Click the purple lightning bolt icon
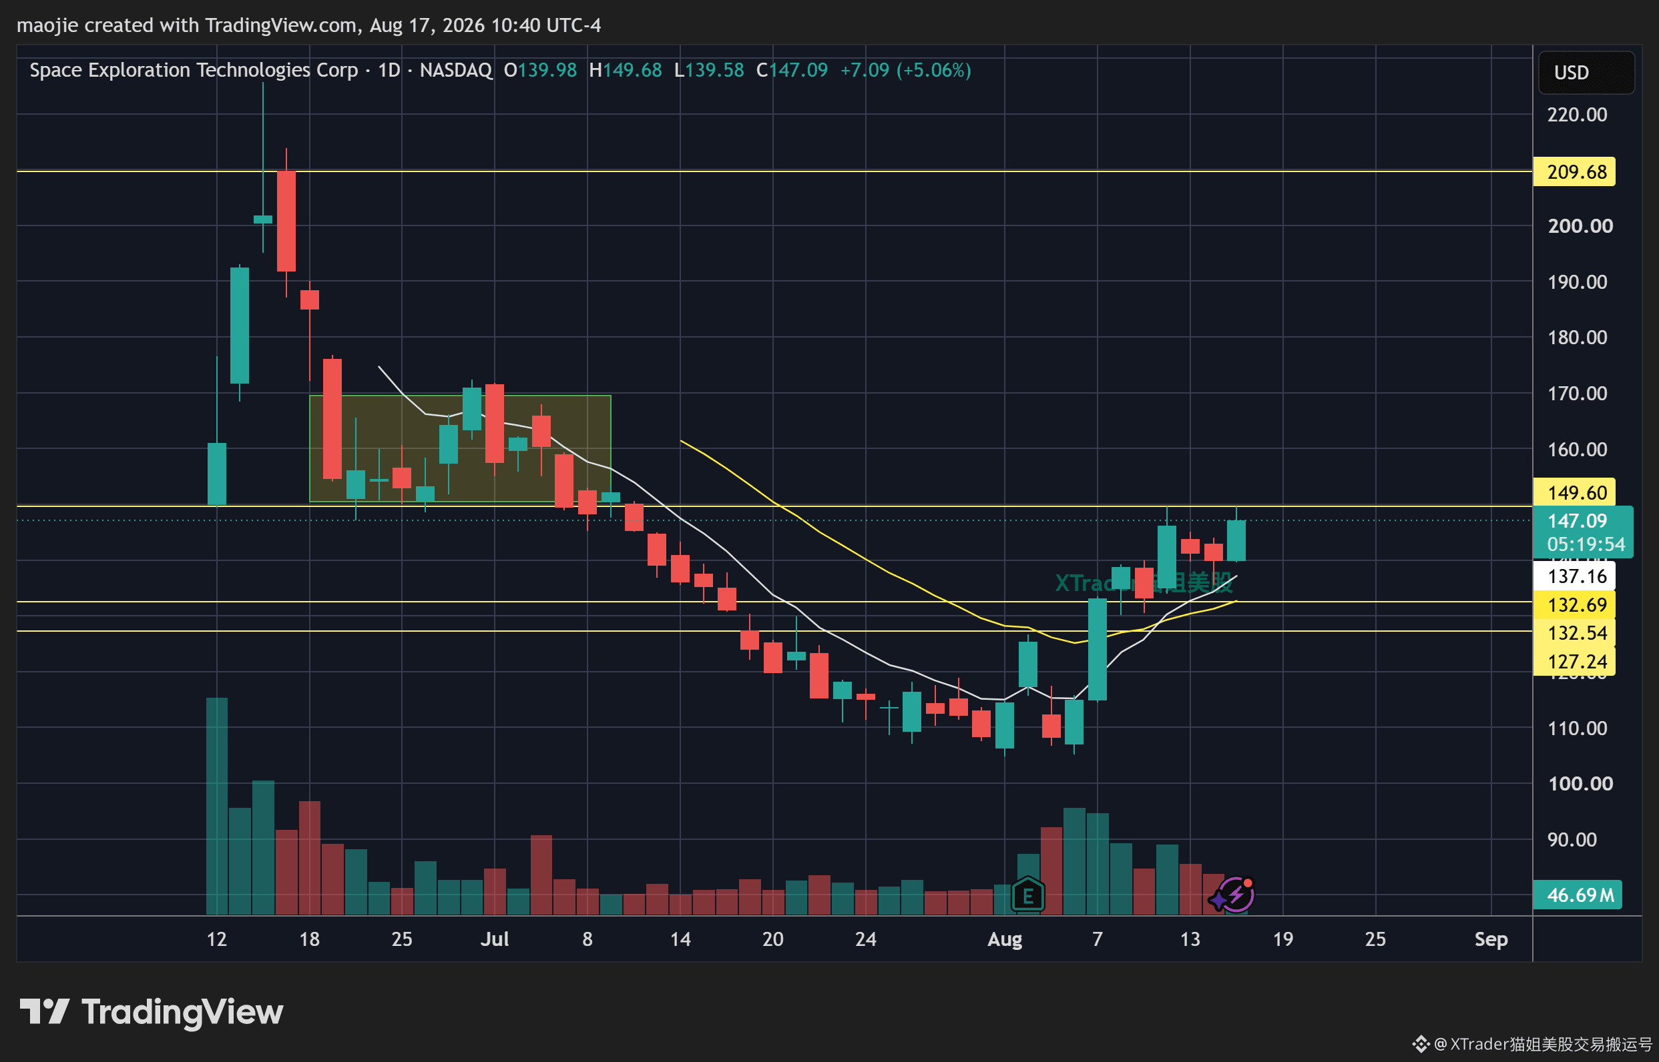This screenshot has width=1659, height=1062. tap(1235, 895)
